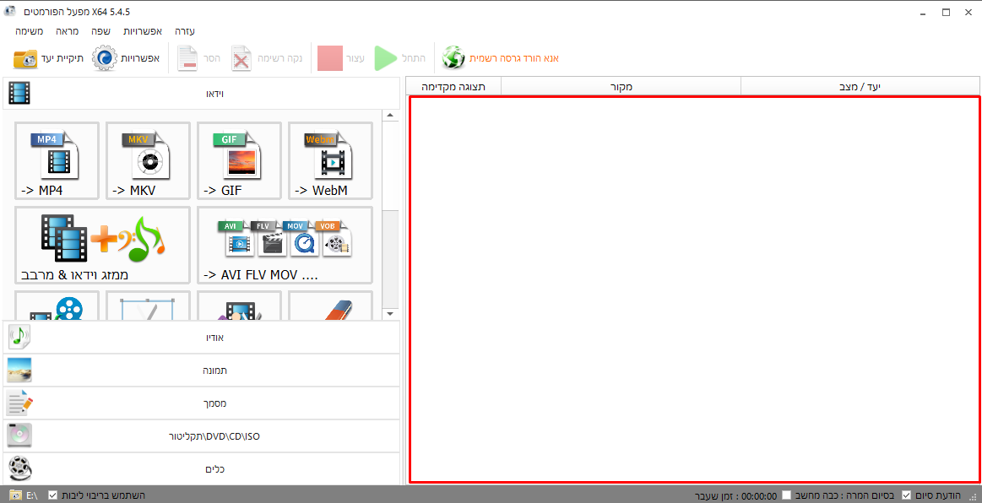The height and width of the screenshot is (503, 982).
Task: Click the clear list (נקה רשימה) icon
Action: pos(241,59)
